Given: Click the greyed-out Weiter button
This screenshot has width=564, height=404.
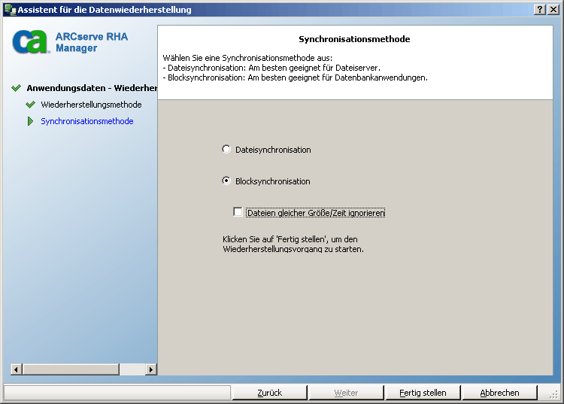Looking at the screenshot, I should (346, 393).
